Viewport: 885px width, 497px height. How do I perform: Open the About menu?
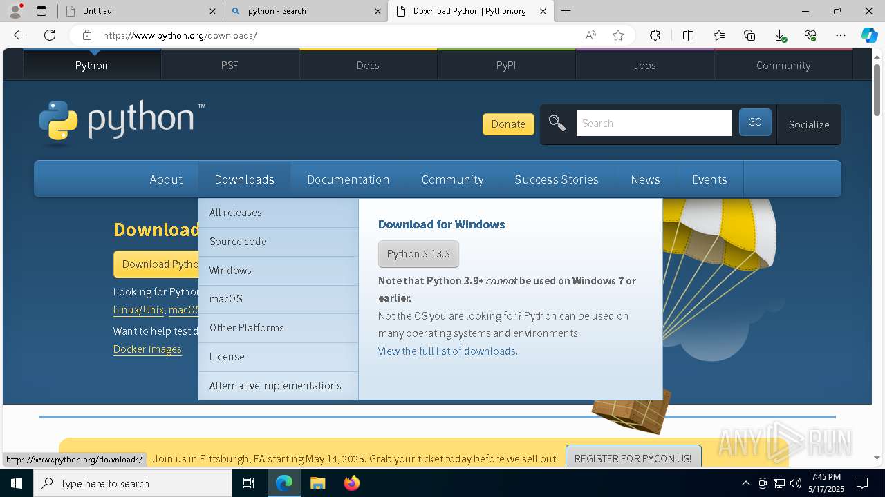point(166,179)
